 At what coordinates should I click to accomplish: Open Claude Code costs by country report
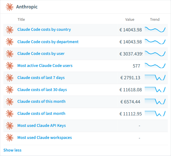[x=44, y=30]
